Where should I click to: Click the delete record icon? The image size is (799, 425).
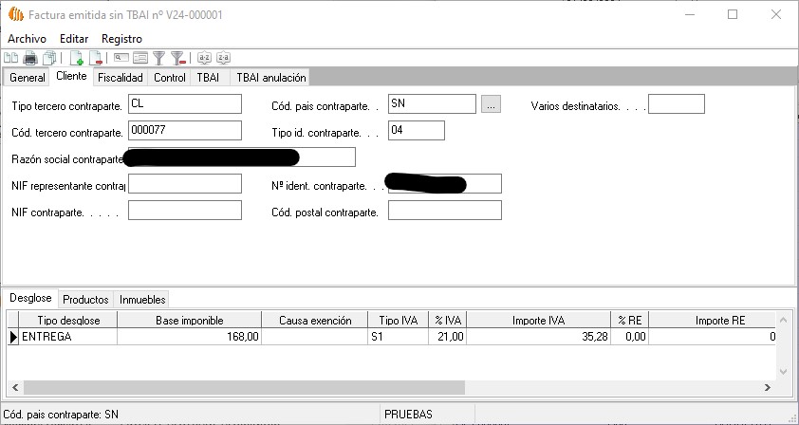pyautogui.click(x=95, y=59)
